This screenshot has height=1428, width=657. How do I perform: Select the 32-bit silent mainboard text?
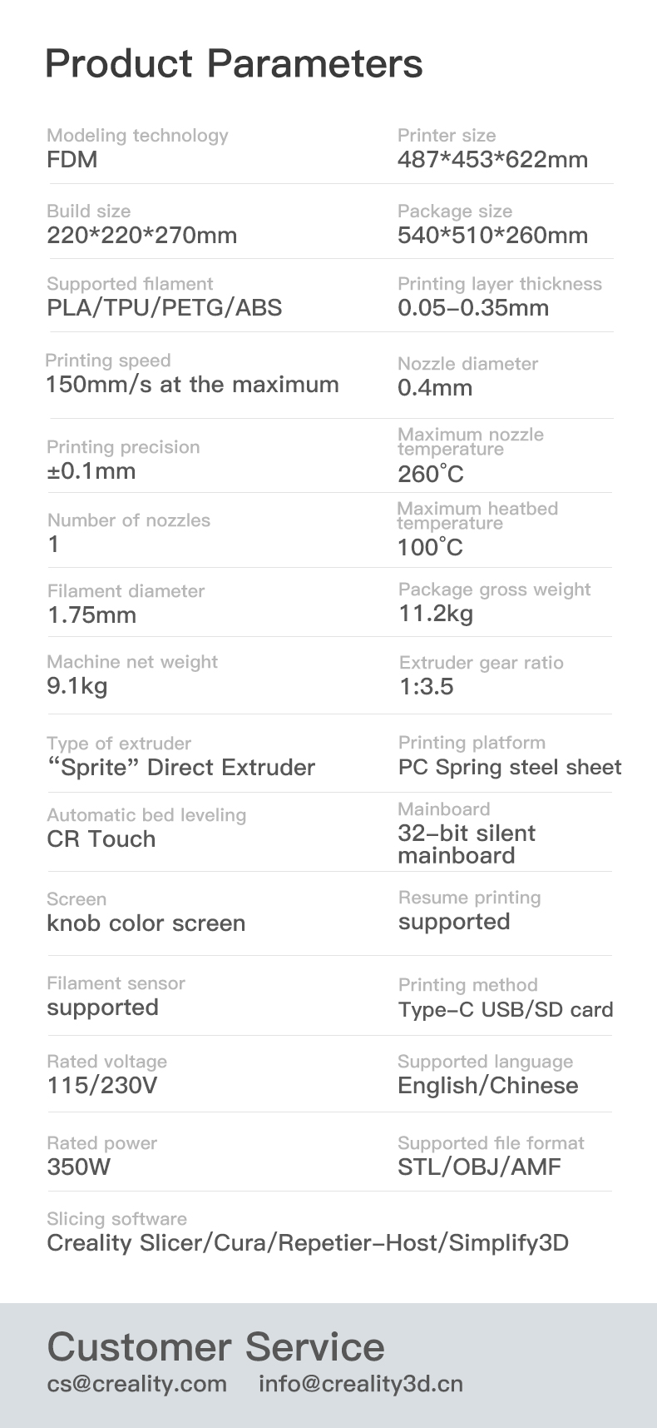coord(466,844)
